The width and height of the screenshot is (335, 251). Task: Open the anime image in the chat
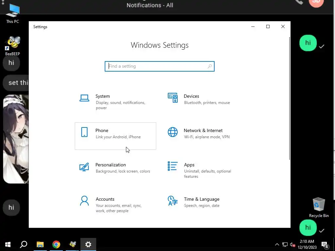(x=16, y=139)
